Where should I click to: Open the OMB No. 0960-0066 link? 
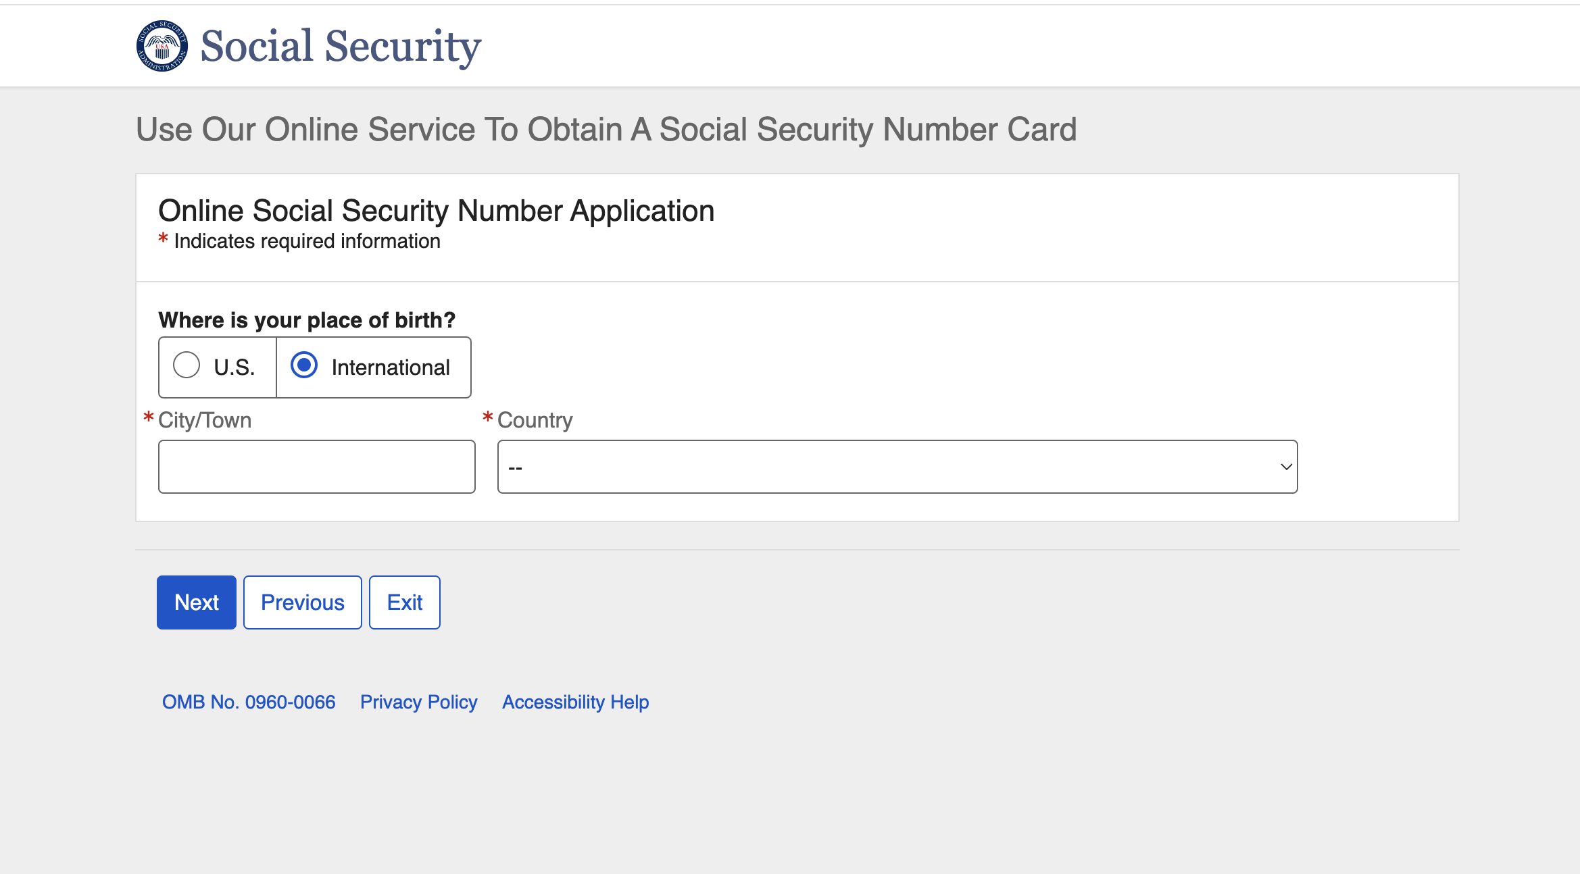(249, 702)
